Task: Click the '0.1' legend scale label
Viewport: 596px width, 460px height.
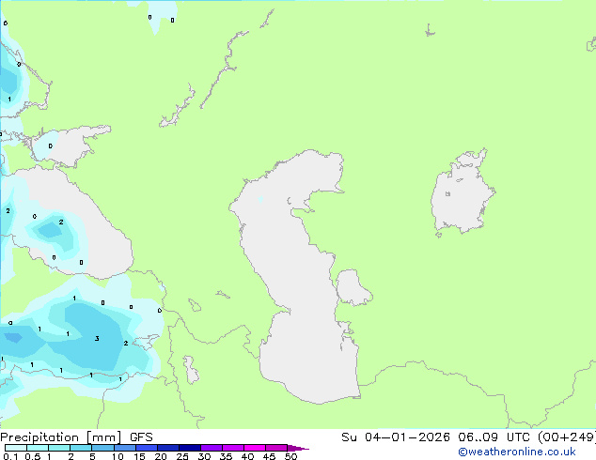Action: click(10, 456)
